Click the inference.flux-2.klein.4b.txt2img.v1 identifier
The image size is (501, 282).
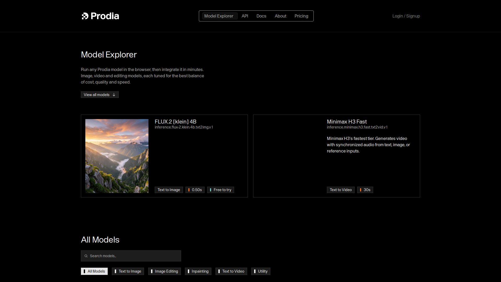point(184,127)
